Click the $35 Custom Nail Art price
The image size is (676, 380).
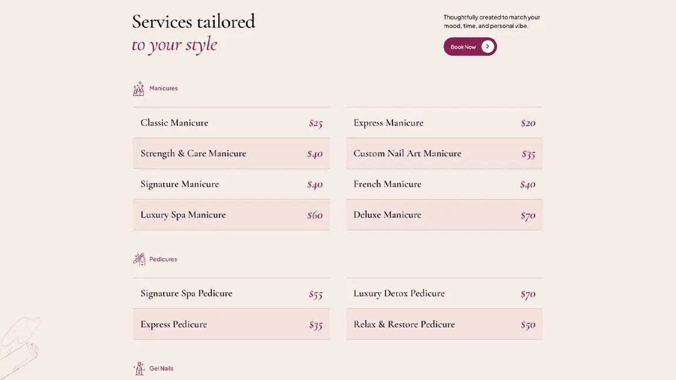(x=529, y=154)
